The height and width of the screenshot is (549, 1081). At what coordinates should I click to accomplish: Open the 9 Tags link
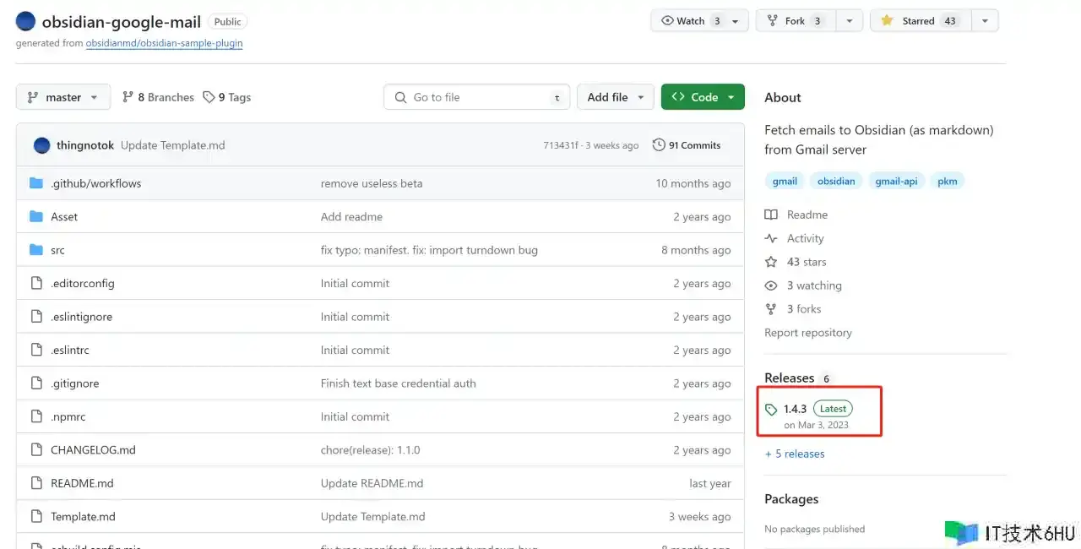226,97
